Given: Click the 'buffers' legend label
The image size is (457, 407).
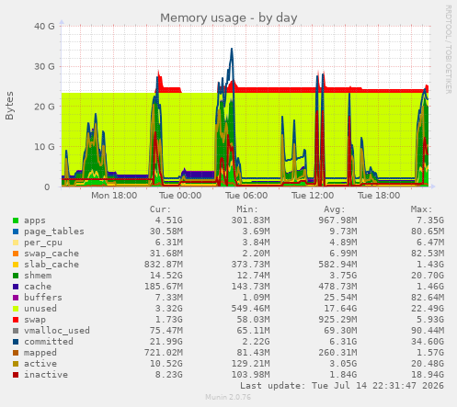Looking at the screenshot, I should point(43,298).
